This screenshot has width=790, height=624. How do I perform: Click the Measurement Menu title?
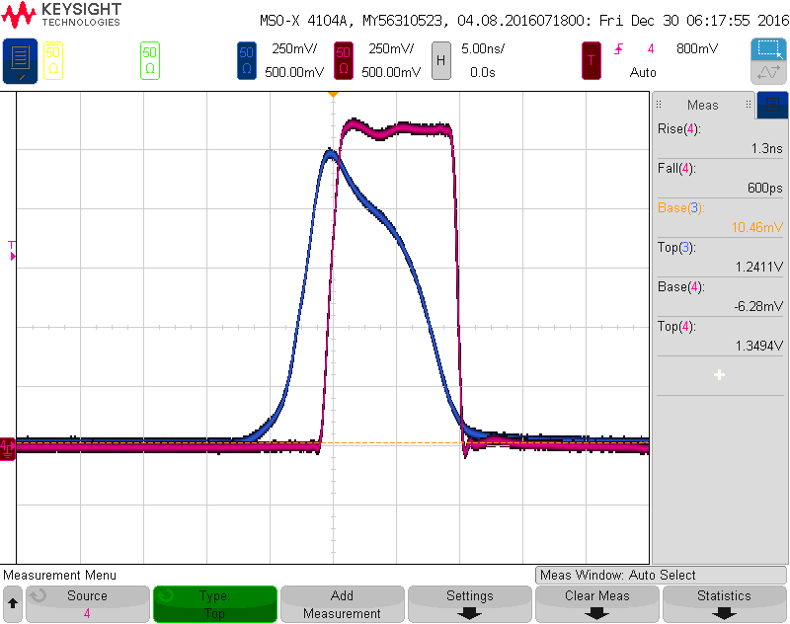pos(60,575)
